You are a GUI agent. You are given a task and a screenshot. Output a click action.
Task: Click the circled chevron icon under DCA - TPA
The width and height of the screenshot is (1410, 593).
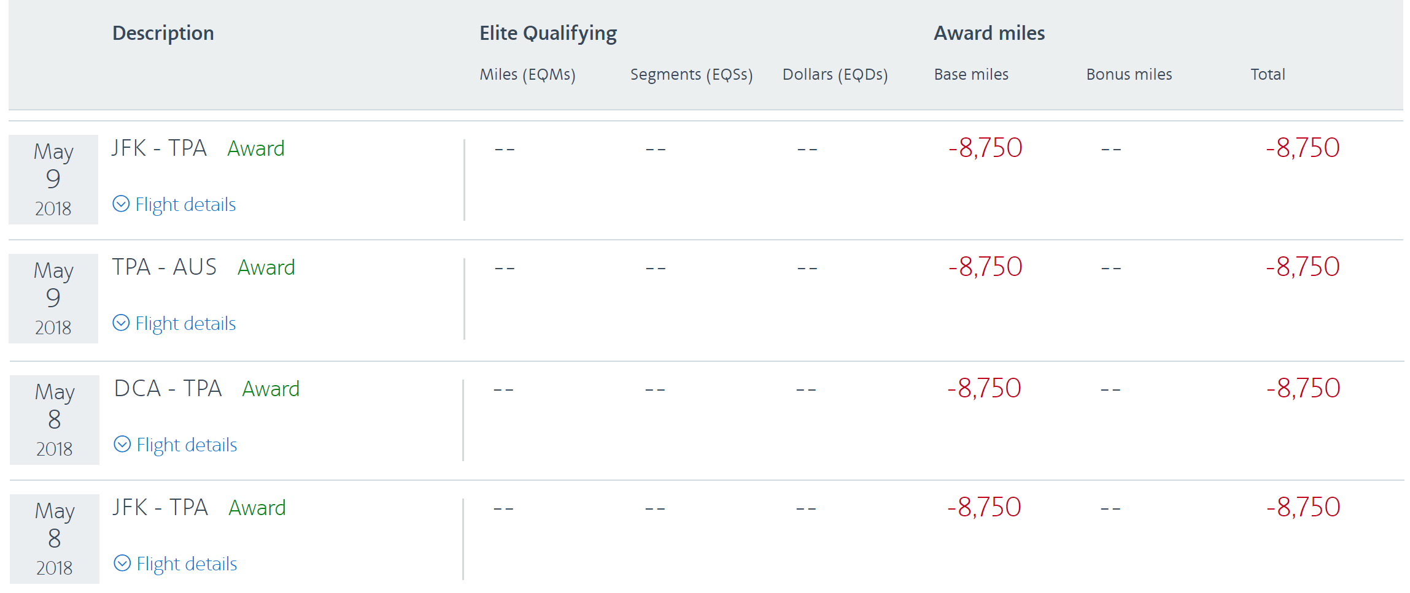[x=122, y=444]
